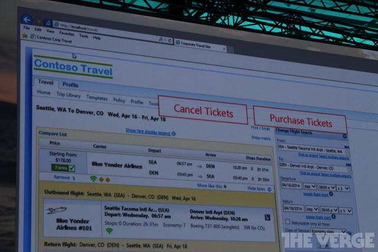The width and height of the screenshot is (378, 252).
Task: Open Trip Library navigation link
Action: [x=69, y=95]
